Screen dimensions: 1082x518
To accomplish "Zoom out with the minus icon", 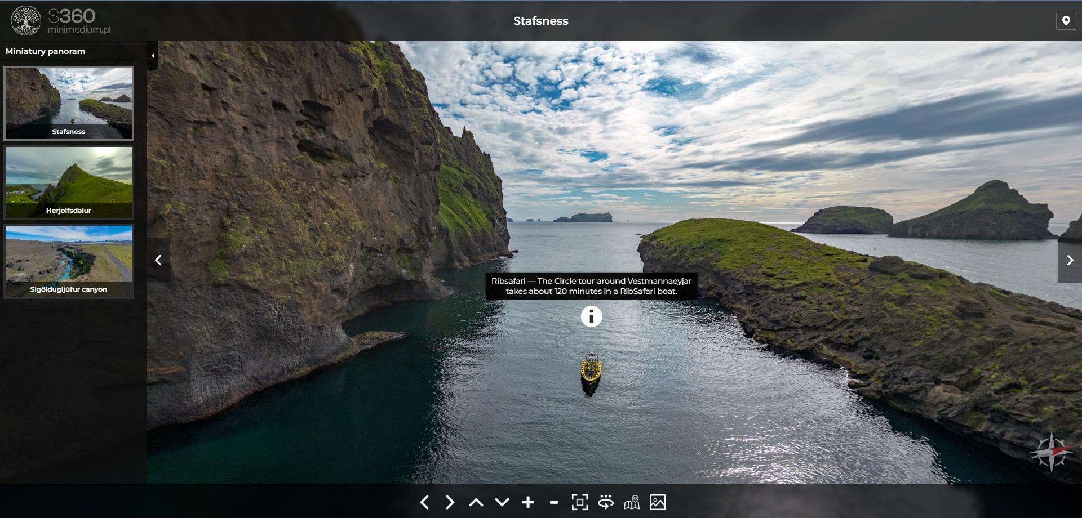I will [554, 502].
